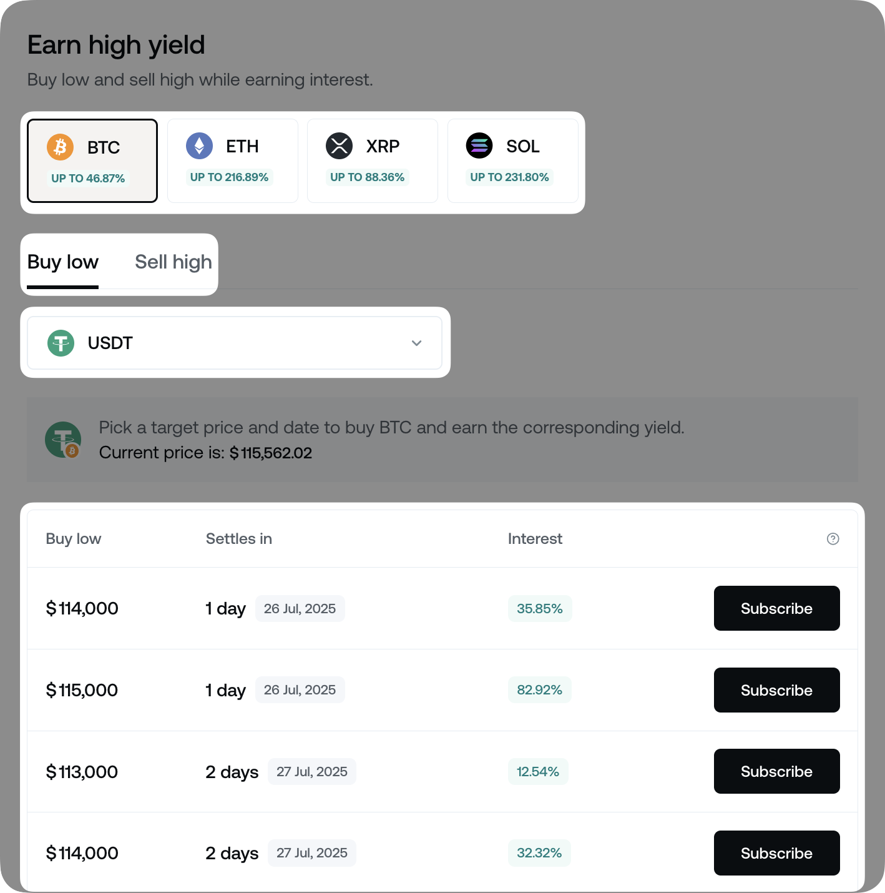Select the BTC bitcoin coin icon
The image size is (885, 893).
(60, 147)
